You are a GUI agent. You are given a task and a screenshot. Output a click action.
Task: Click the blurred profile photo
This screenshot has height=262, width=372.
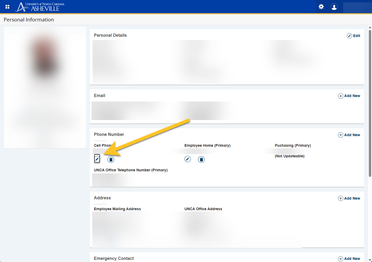point(45,58)
